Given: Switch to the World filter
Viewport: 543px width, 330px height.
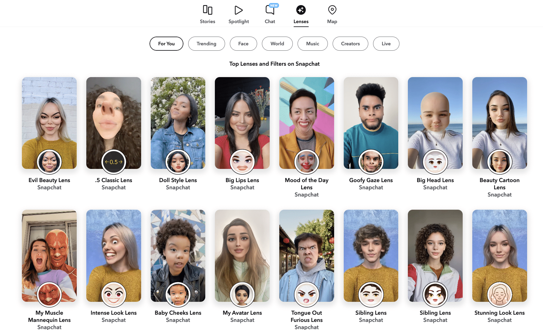Looking at the screenshot, I should point(277,43).
